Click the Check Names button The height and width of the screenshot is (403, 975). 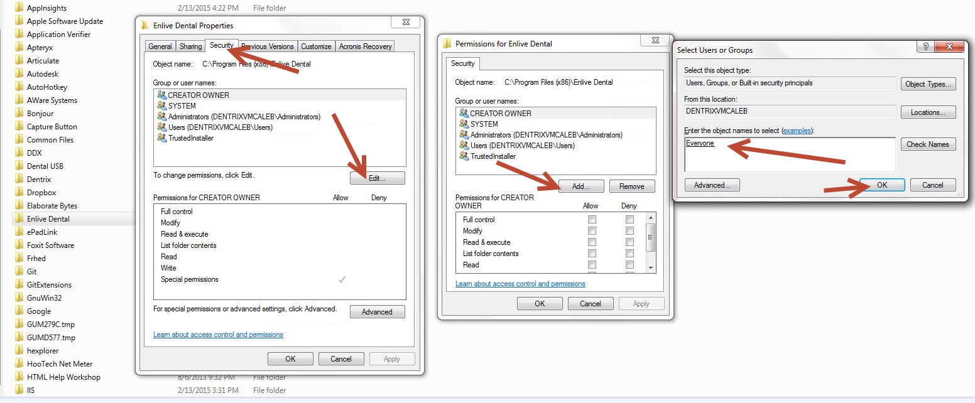click(928, 144)
